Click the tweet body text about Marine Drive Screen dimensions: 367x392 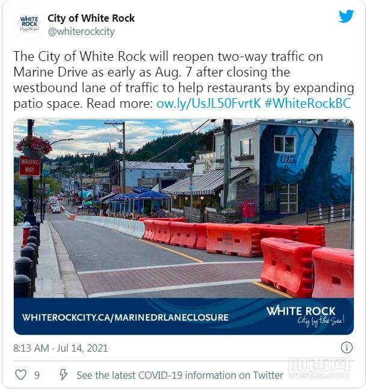tap(183, 79)
